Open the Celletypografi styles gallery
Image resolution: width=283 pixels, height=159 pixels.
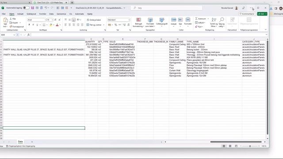[162, 23]
